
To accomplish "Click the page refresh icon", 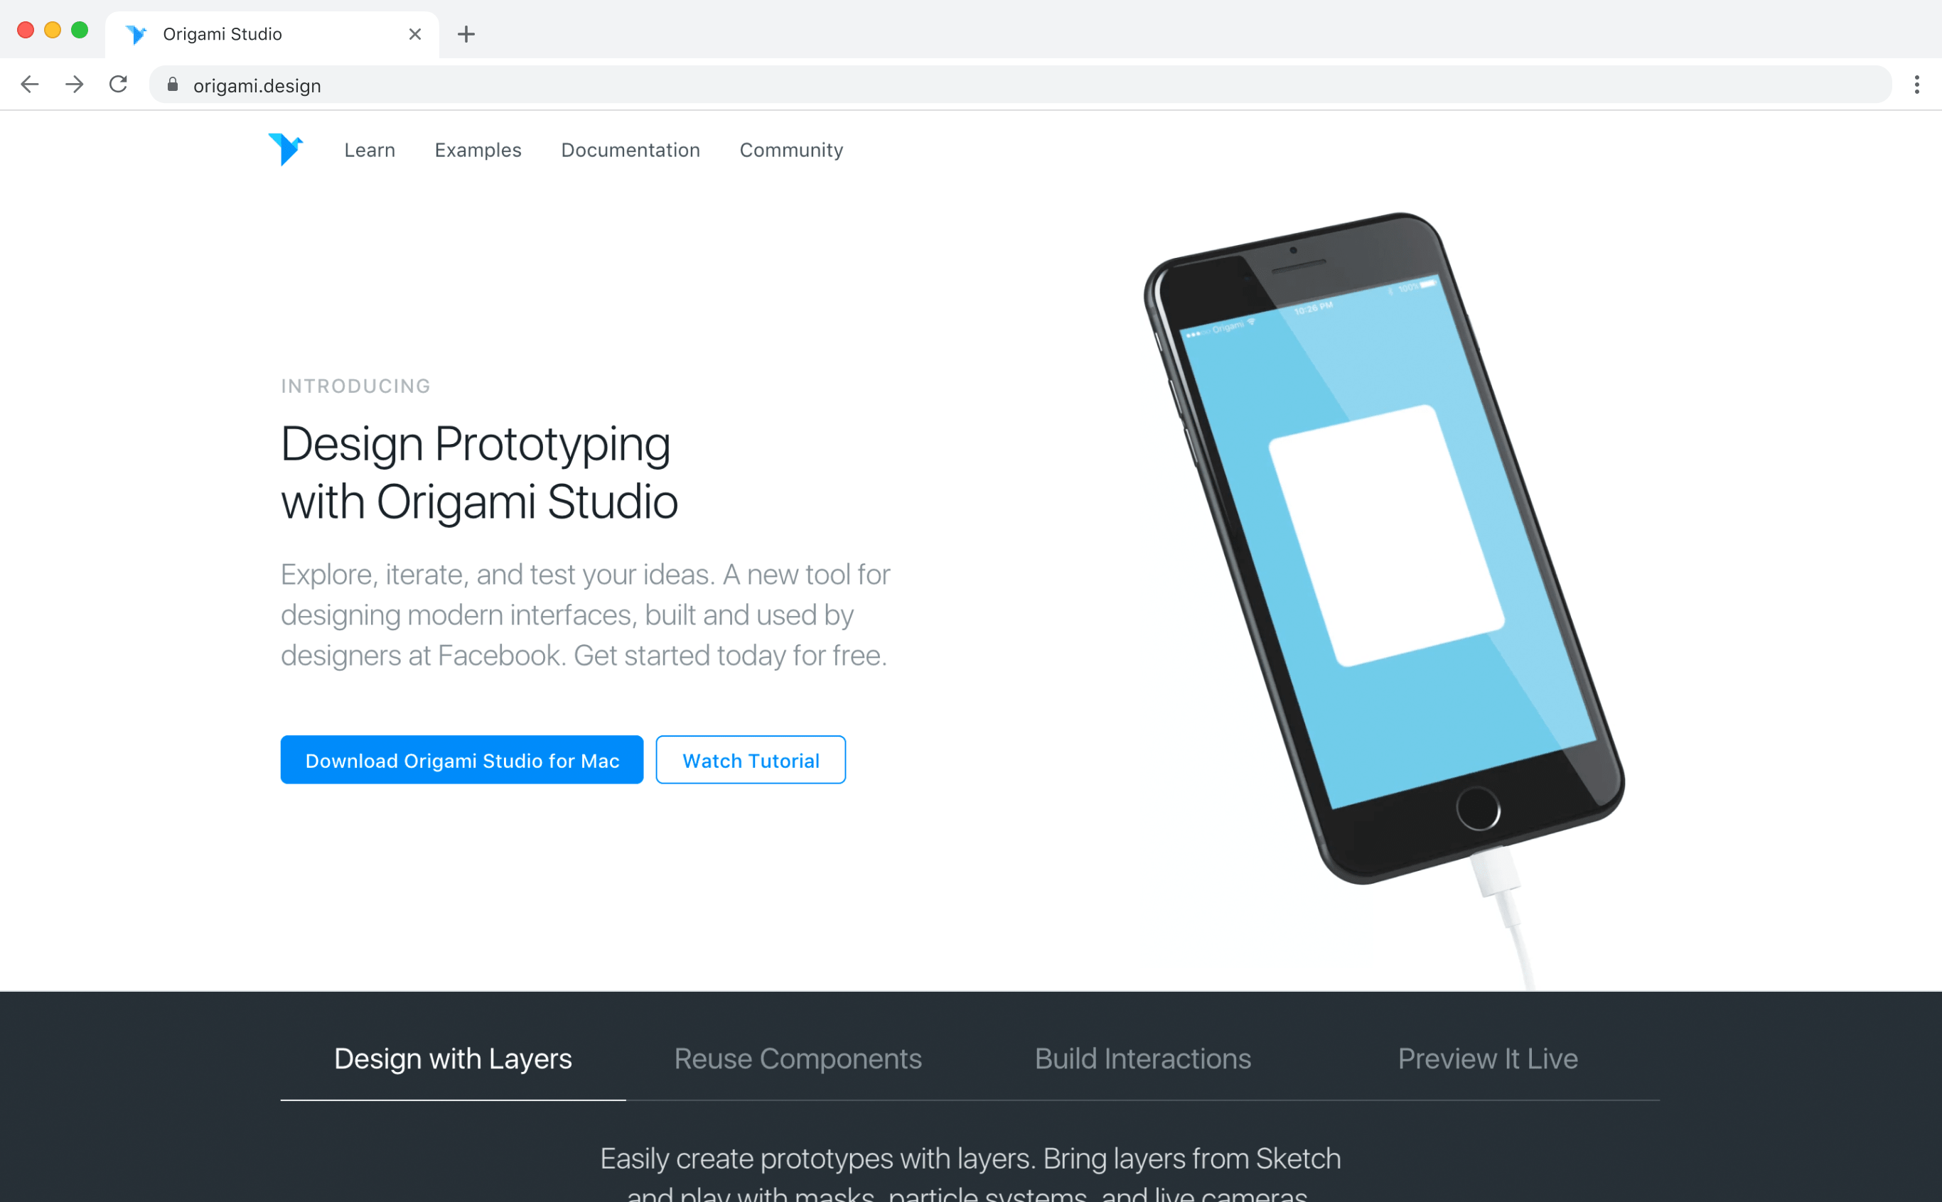I will [119, 85].
